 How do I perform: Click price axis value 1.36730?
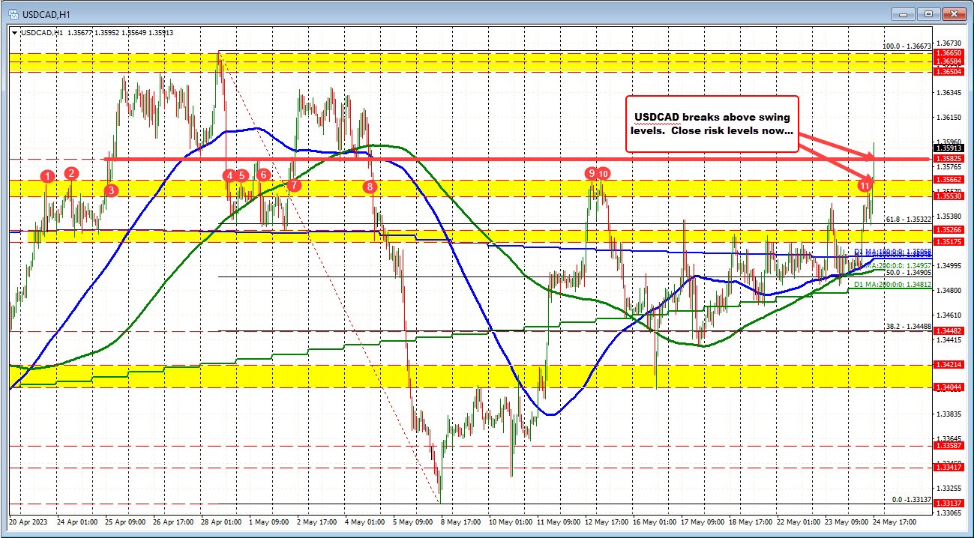pos(948,43)
